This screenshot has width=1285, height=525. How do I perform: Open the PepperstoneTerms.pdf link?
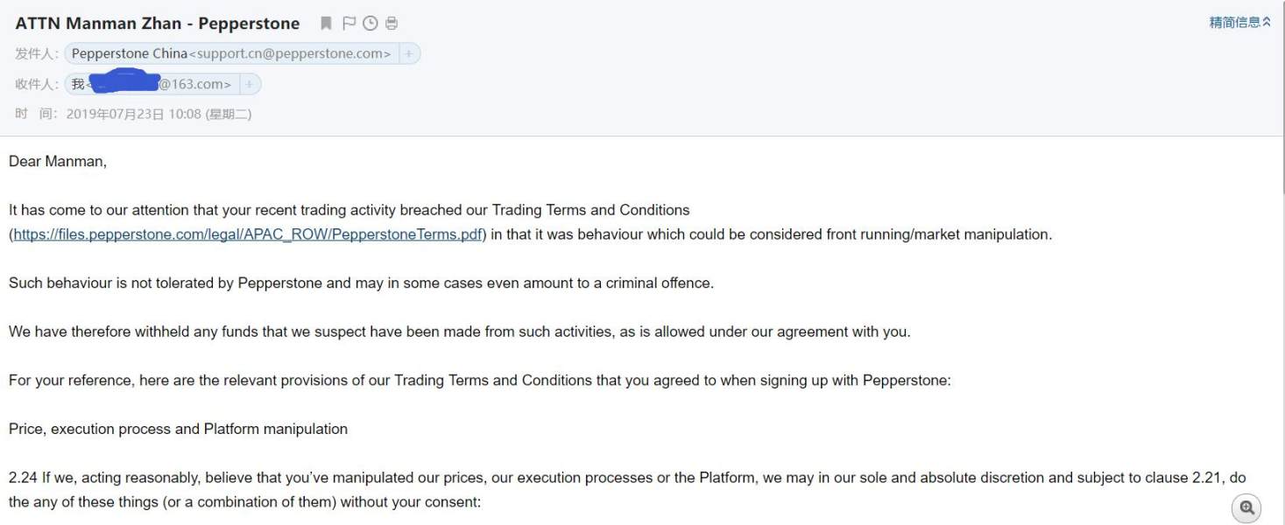coord(248,234)
